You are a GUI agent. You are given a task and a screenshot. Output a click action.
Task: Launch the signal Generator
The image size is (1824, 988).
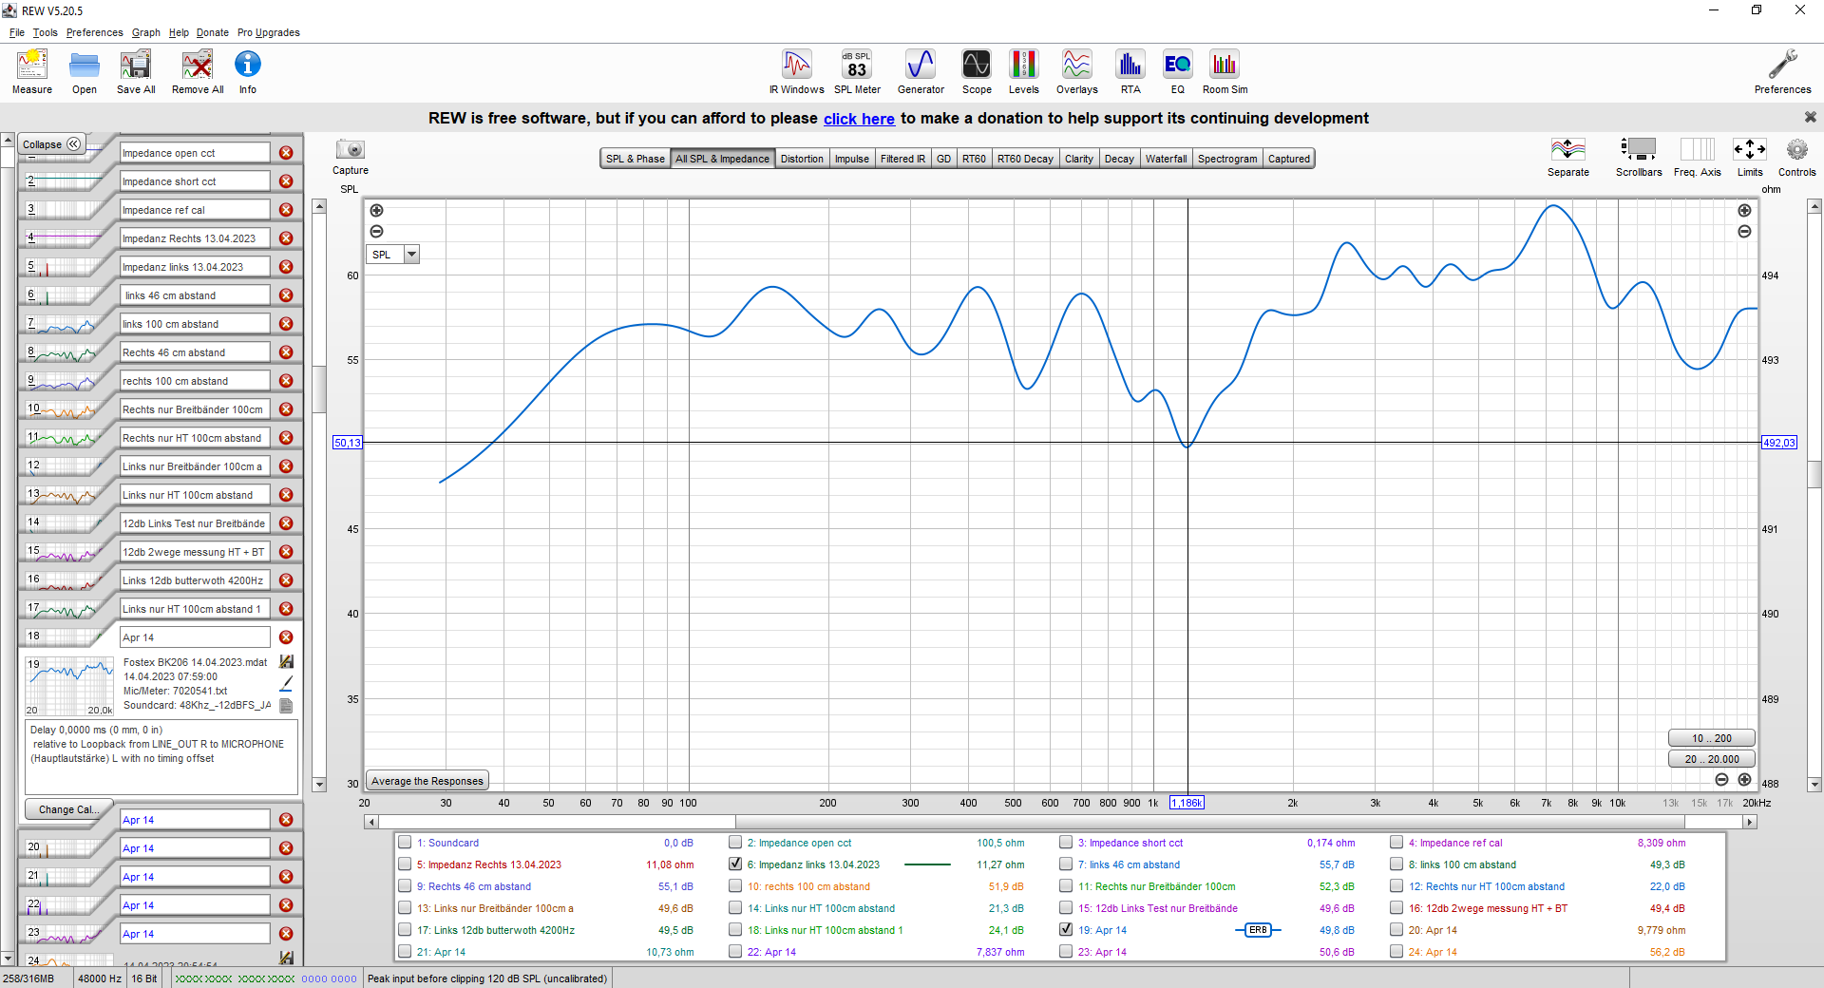click(x=921, y=72)
